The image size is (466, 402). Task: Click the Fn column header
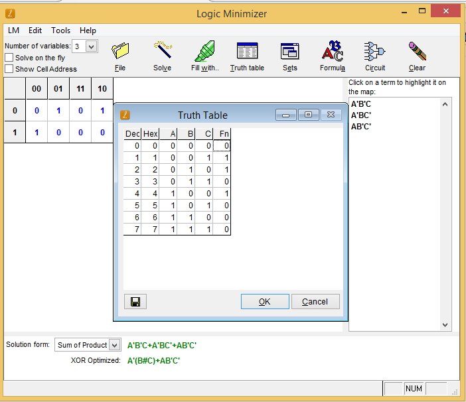click(222, 134)
